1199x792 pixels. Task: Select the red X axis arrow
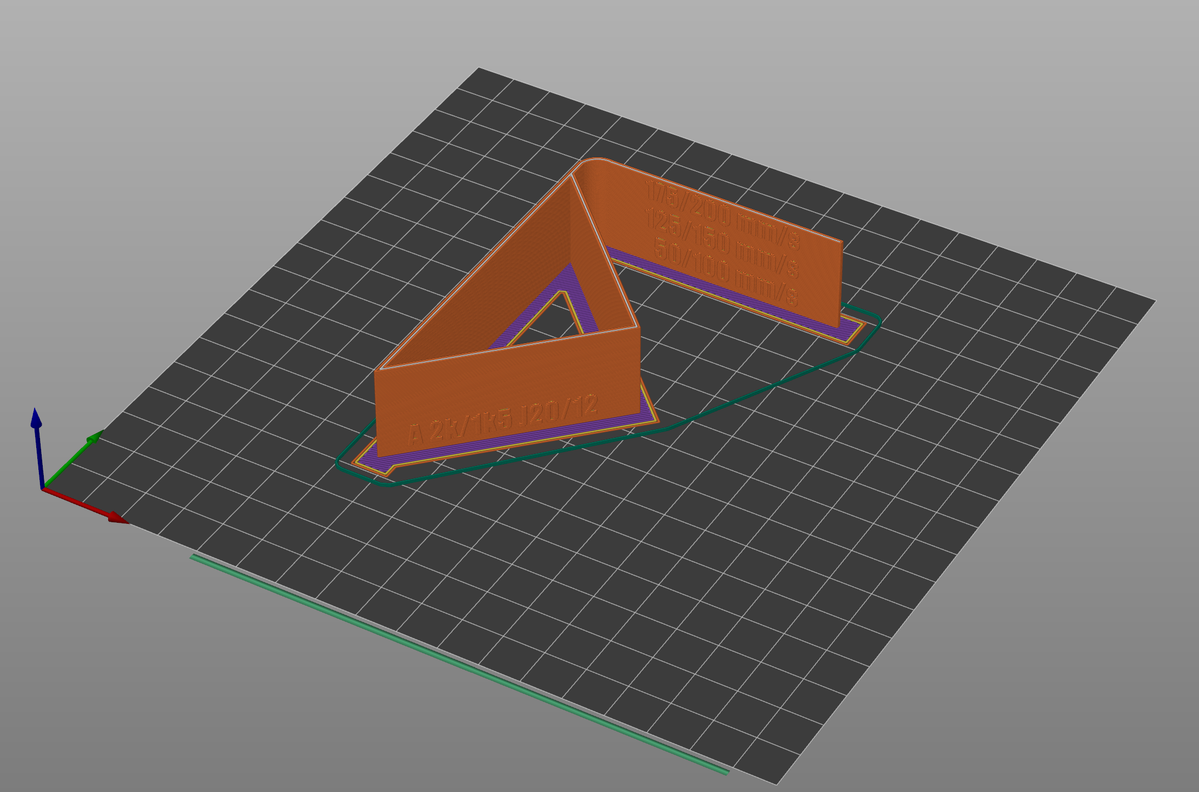pyautogui.click(x=87, y=505)
